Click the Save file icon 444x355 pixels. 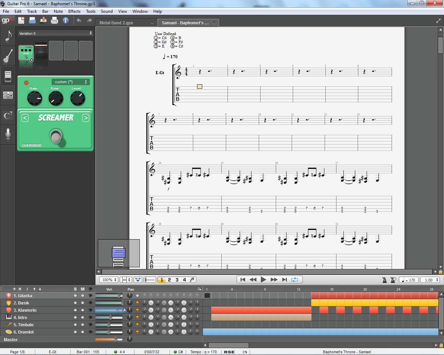click(43, 20)
